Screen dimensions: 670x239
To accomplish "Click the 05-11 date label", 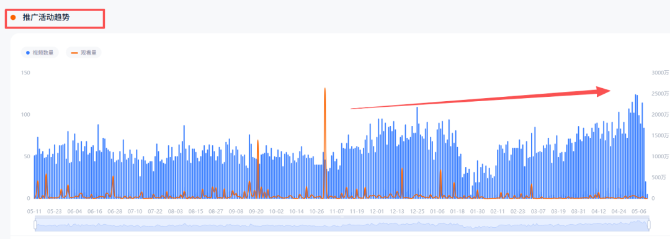I will point(34,211).
